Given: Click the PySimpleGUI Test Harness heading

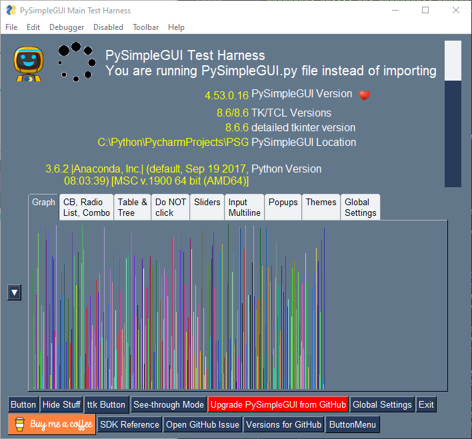Looking at the screenshot, I should click(185, 55).
